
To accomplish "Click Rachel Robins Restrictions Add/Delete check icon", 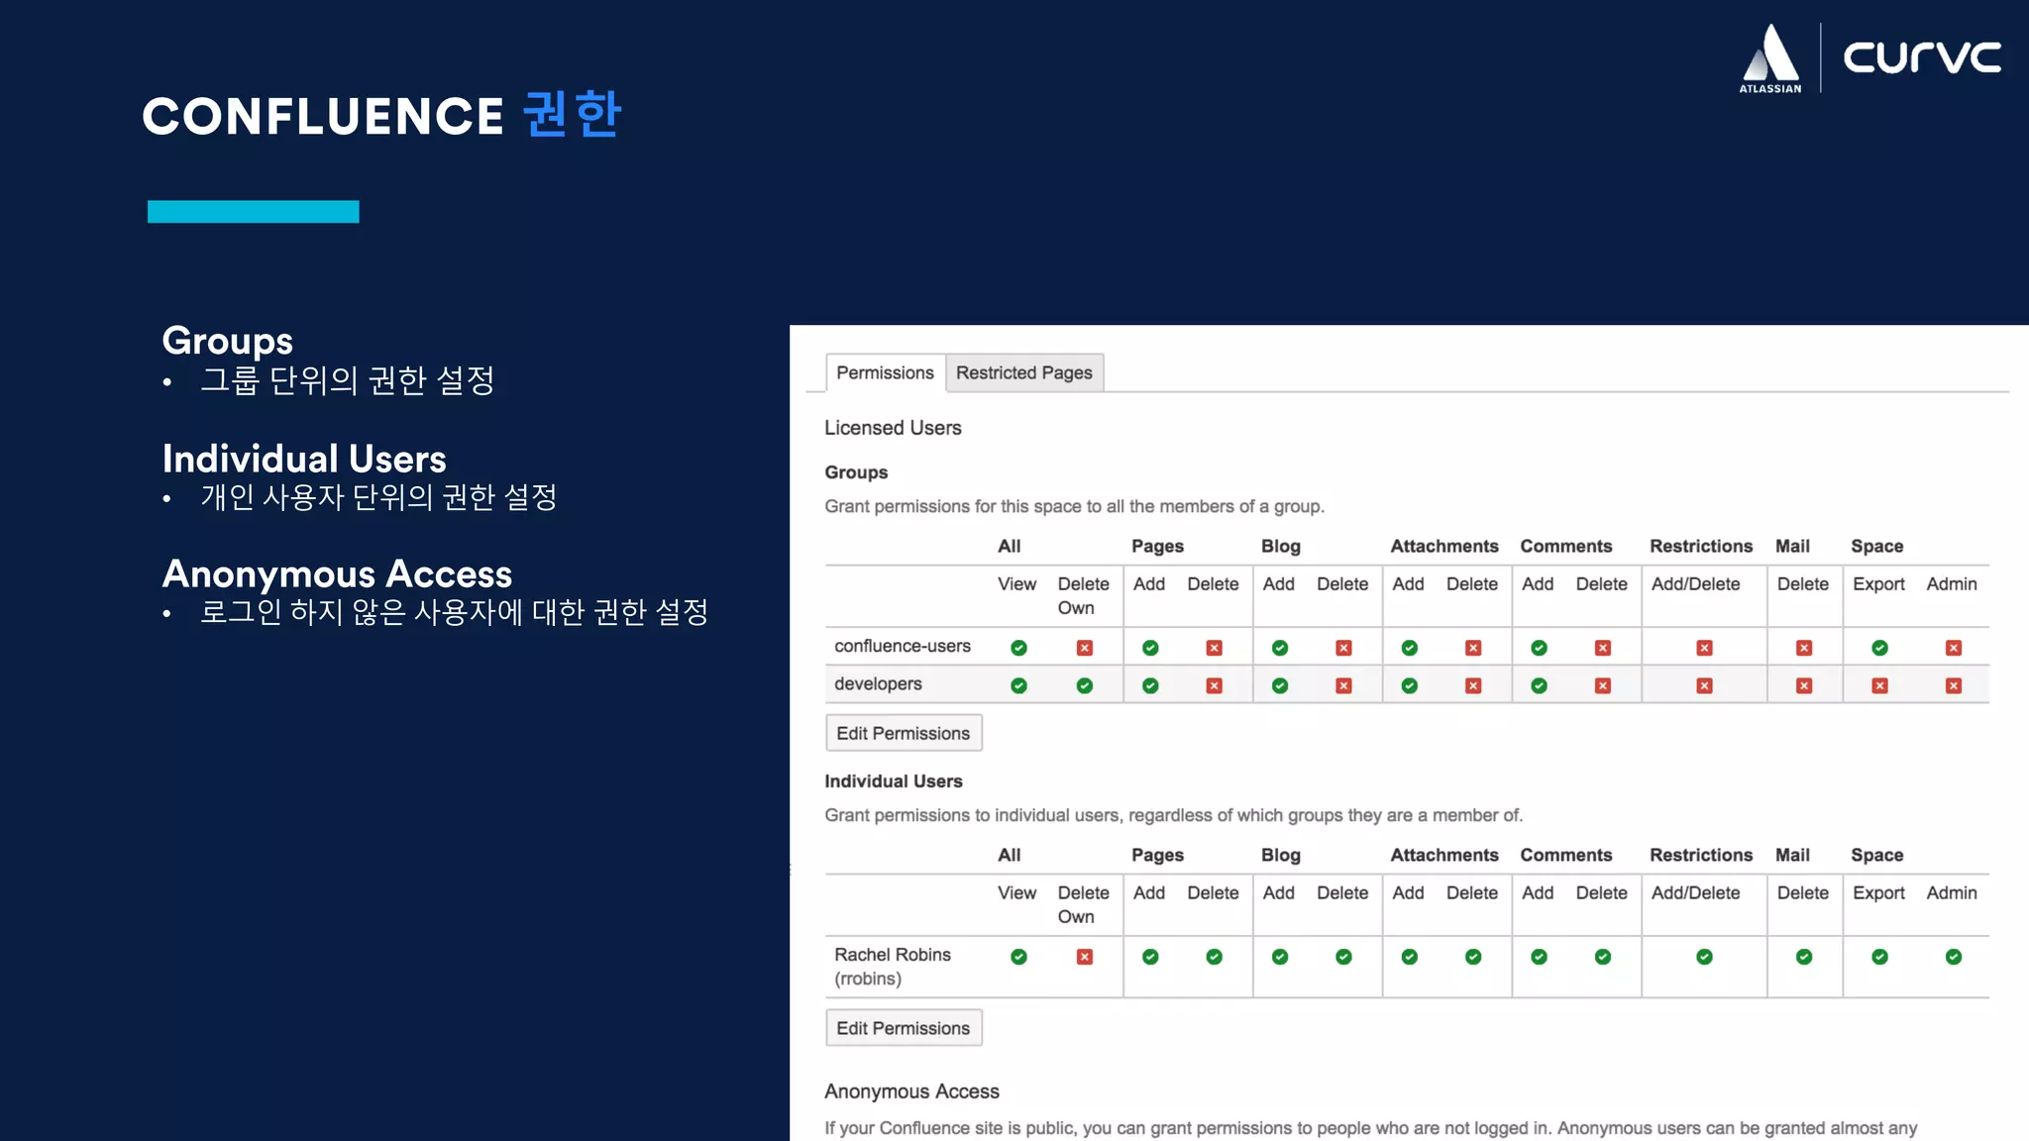I will click(1705, 957).
